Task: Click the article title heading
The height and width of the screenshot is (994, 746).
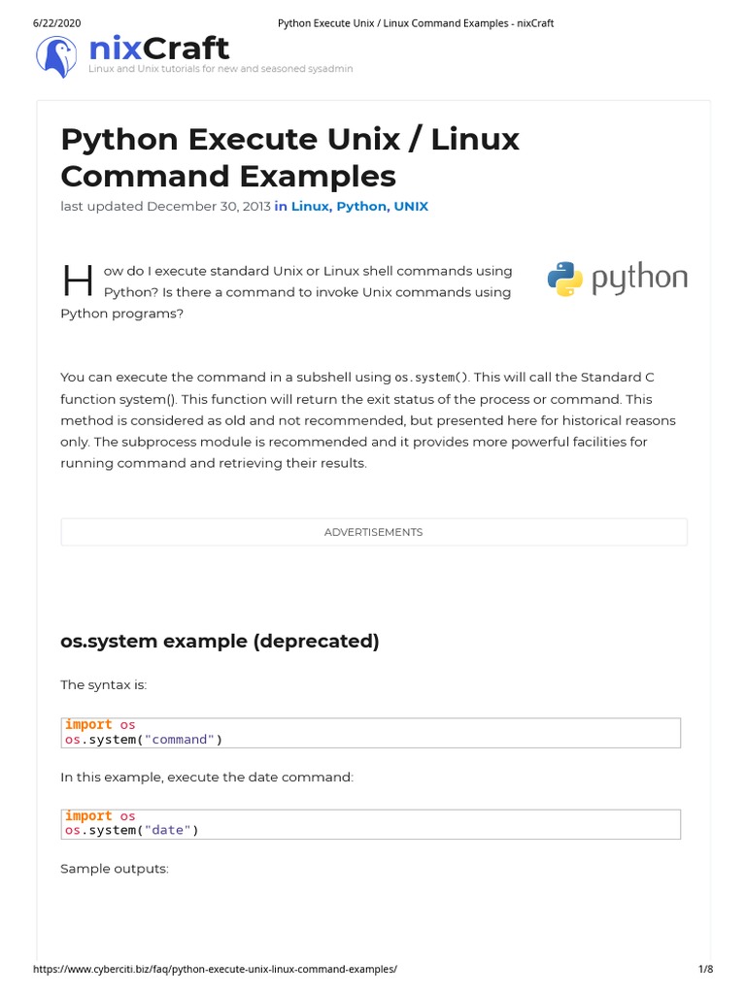Action: tap(289, 158)
